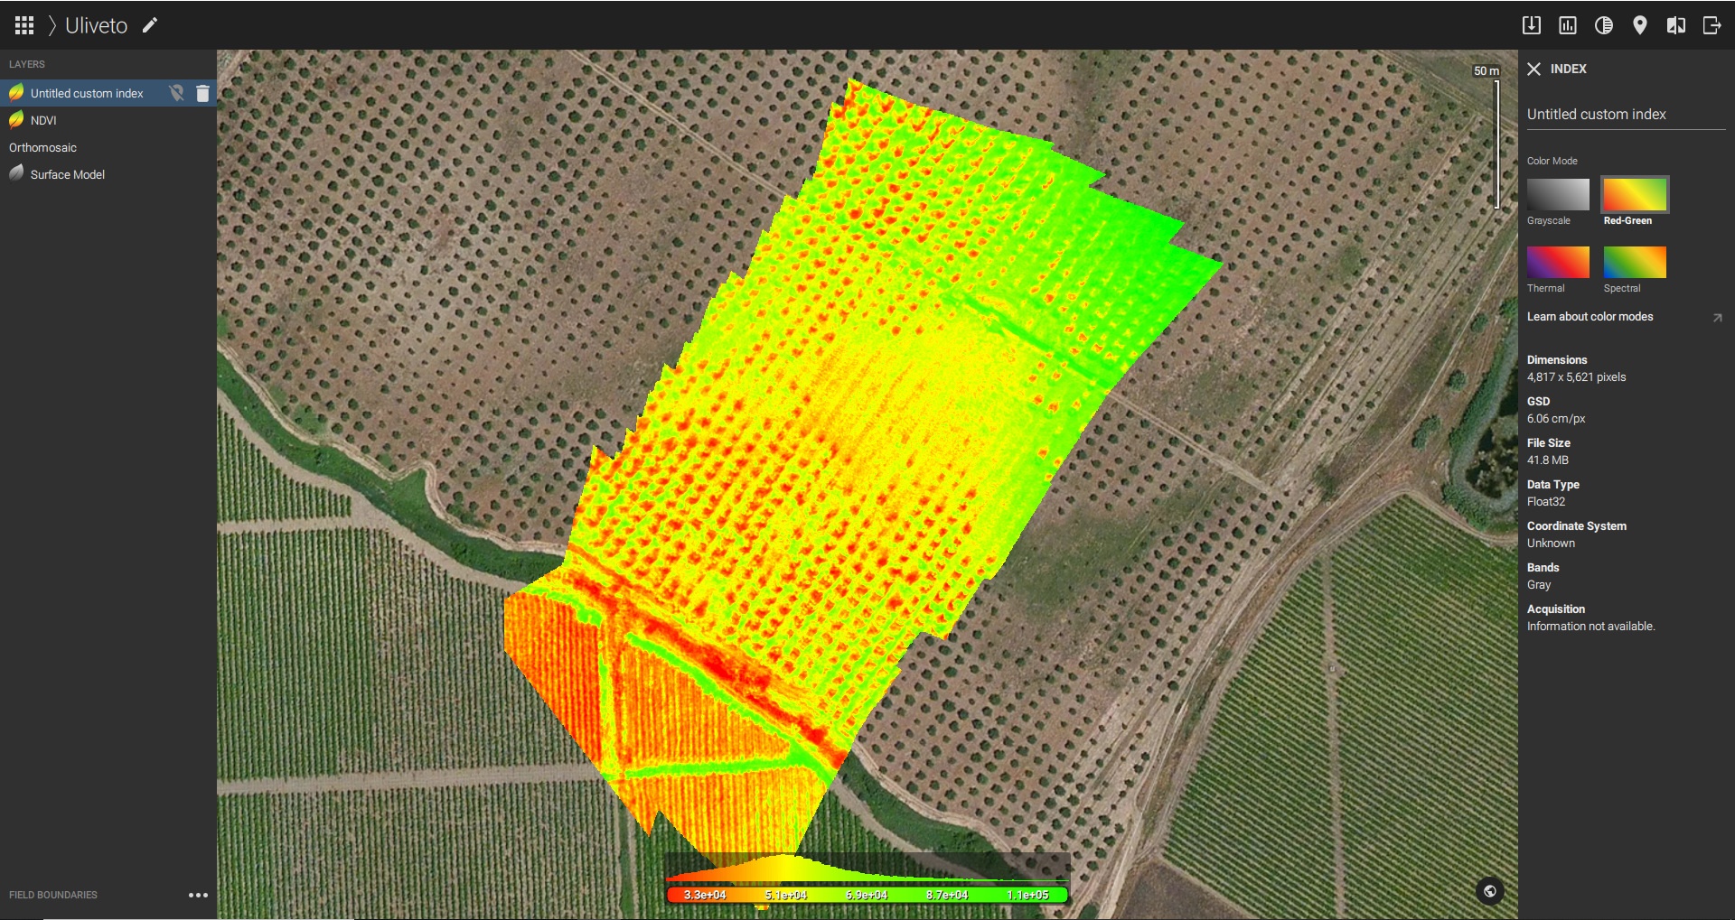Image resolution: width=1735 pixels, height=920 pixels.
Task: Click the export share icon
Action: coord(1712,25)
